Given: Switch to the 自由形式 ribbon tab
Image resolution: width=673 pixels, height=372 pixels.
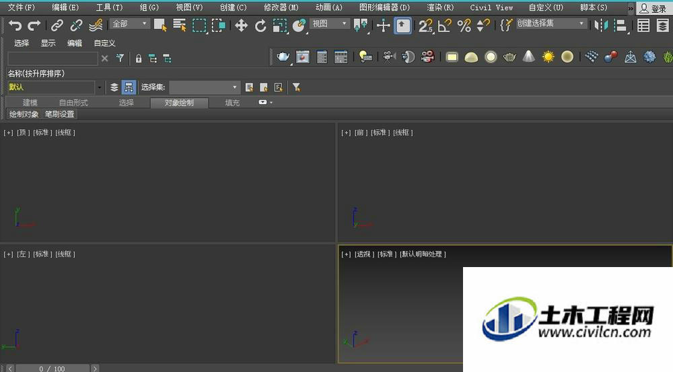Looking at the screenshot, I should [x=73, y=102].
